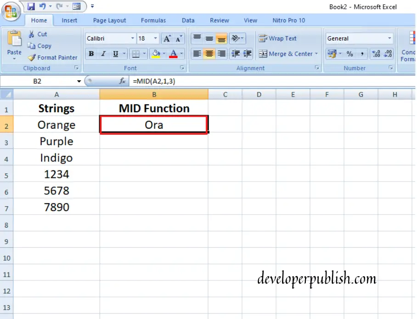
Task: Expand Fill Color palette arrow
Action: pos(164,54)
